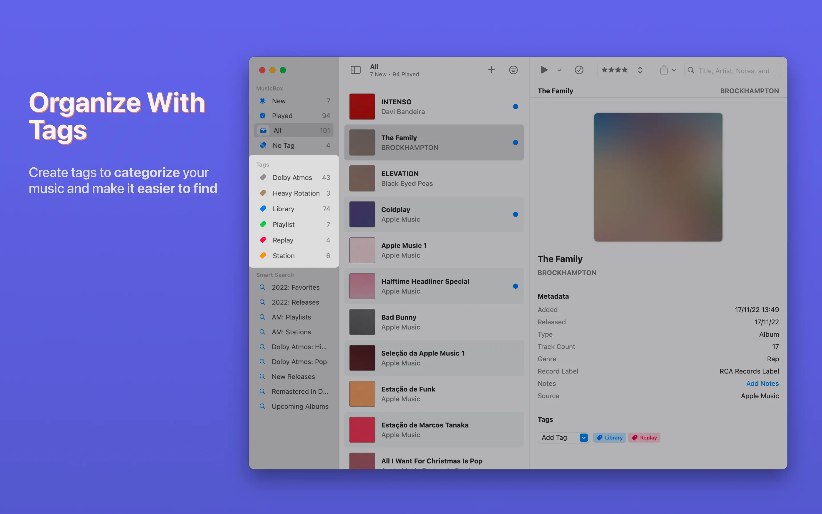Image resolution: width=822 pixels, height=514 pixels.
Task: Click the plus add item icon
Action: 491,70
